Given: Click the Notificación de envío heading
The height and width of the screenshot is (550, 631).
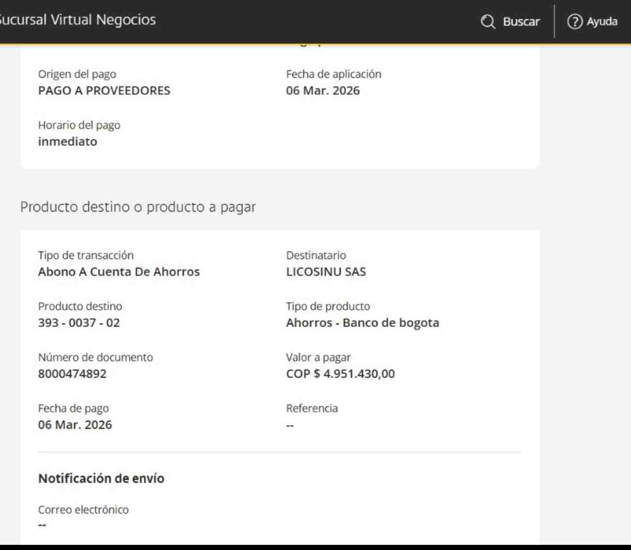Looking at the screenshot, I should (x=101, y=479).
